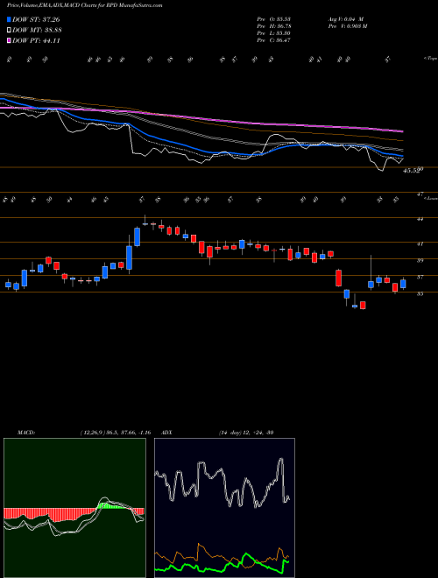Click the 'Pre V: 0.903 M' volume text
Screen dimensions: 438x578
coord(348,26)
